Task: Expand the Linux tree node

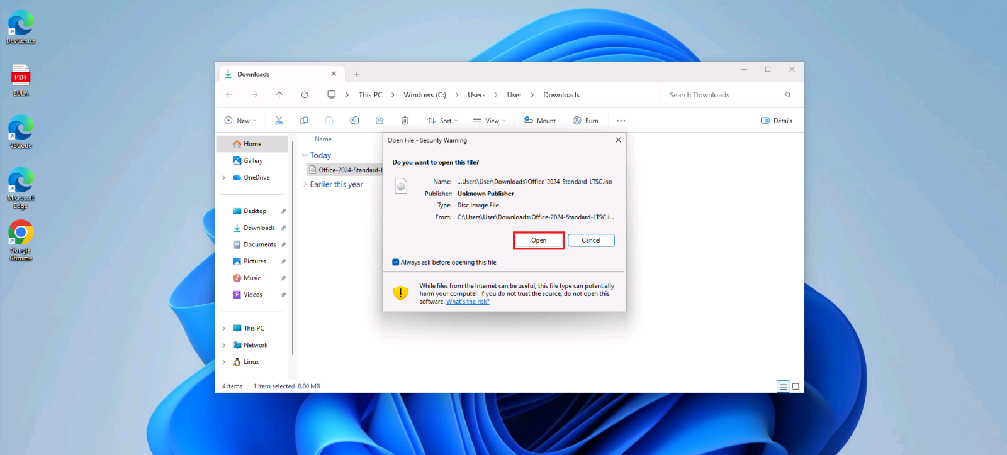Action: tap(223, 362)
